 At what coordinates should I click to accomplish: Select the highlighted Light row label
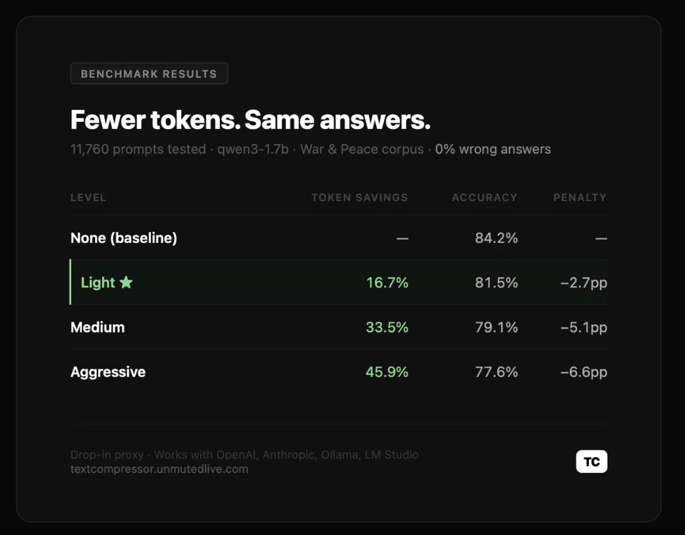pyautogui.click(x=98, y=283)
